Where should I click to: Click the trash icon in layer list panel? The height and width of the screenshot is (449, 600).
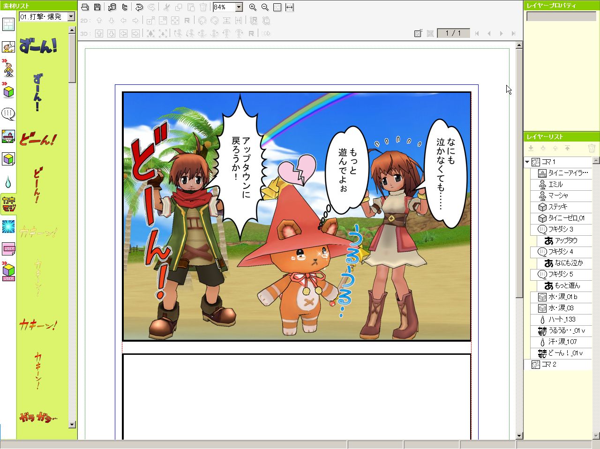pyautogui.click(x=592, y=148)
